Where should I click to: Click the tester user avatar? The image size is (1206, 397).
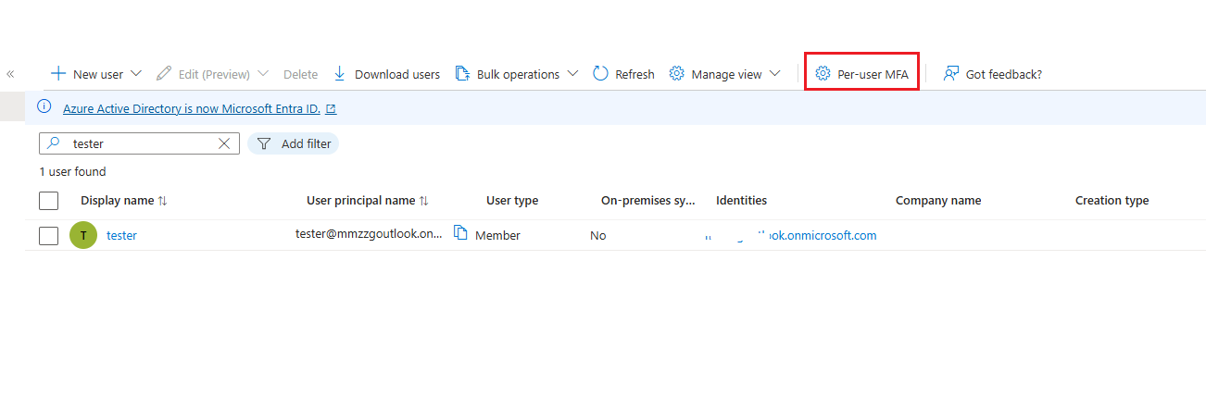(83, 235)
